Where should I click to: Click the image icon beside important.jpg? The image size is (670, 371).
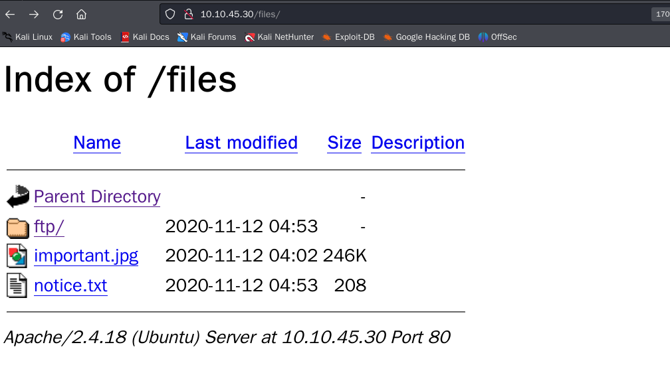[x=17, y=256]
